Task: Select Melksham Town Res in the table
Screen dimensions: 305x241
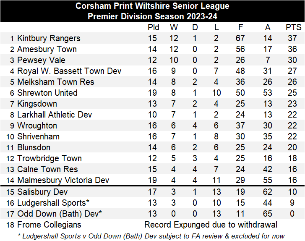Action: pos(55,82)
